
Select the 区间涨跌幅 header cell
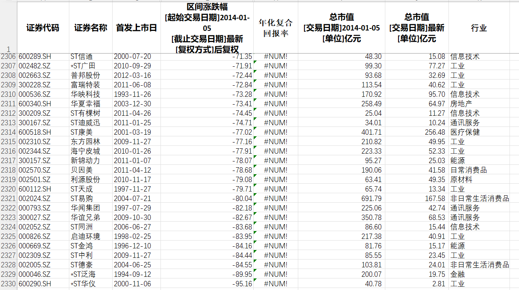coord(207,28)
